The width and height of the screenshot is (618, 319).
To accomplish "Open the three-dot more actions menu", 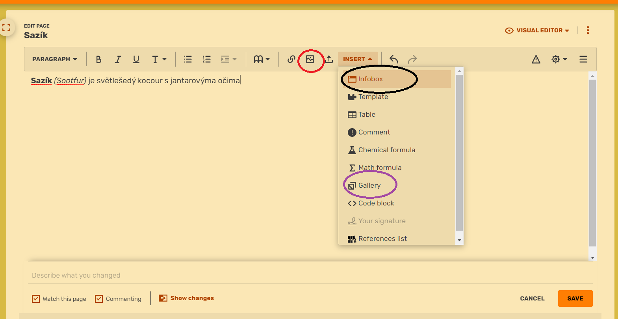I will tap(588, 30).
